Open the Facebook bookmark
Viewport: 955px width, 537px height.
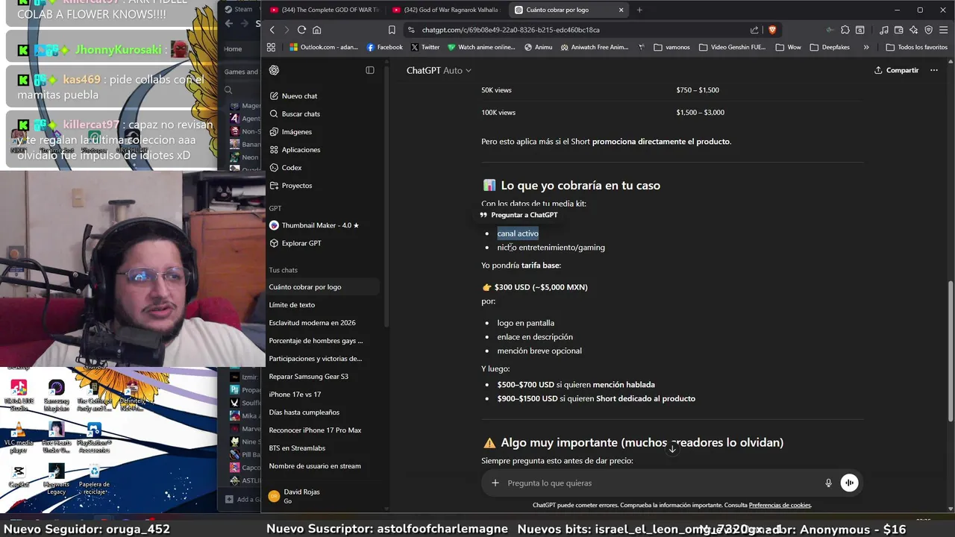tap(384, 47)
